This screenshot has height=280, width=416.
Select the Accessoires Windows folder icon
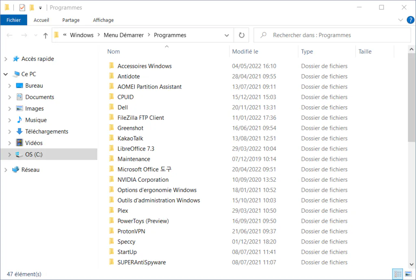(112, 66)
